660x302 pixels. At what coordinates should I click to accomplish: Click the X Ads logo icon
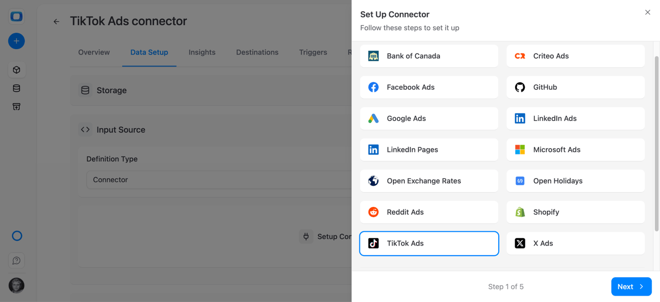tap(520, 243)
